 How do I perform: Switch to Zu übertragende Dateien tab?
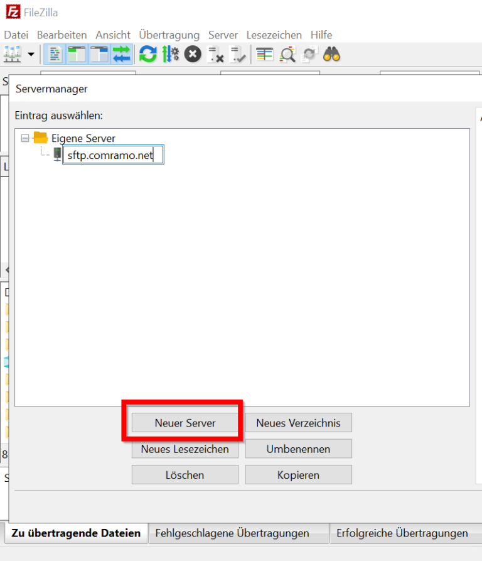pyautogui.click(x=76, y=533)
